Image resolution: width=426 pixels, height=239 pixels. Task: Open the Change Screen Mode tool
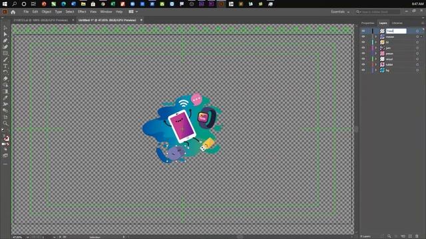point(5,155)
